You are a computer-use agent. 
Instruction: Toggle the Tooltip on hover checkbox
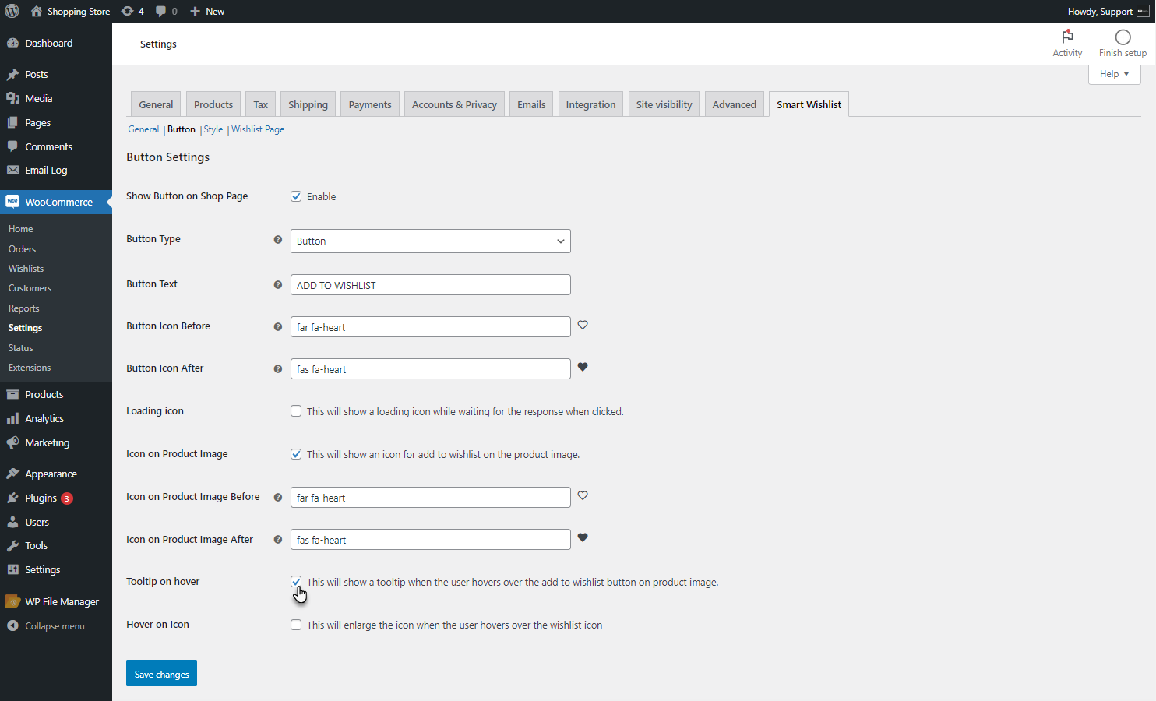tap(296, 582)
